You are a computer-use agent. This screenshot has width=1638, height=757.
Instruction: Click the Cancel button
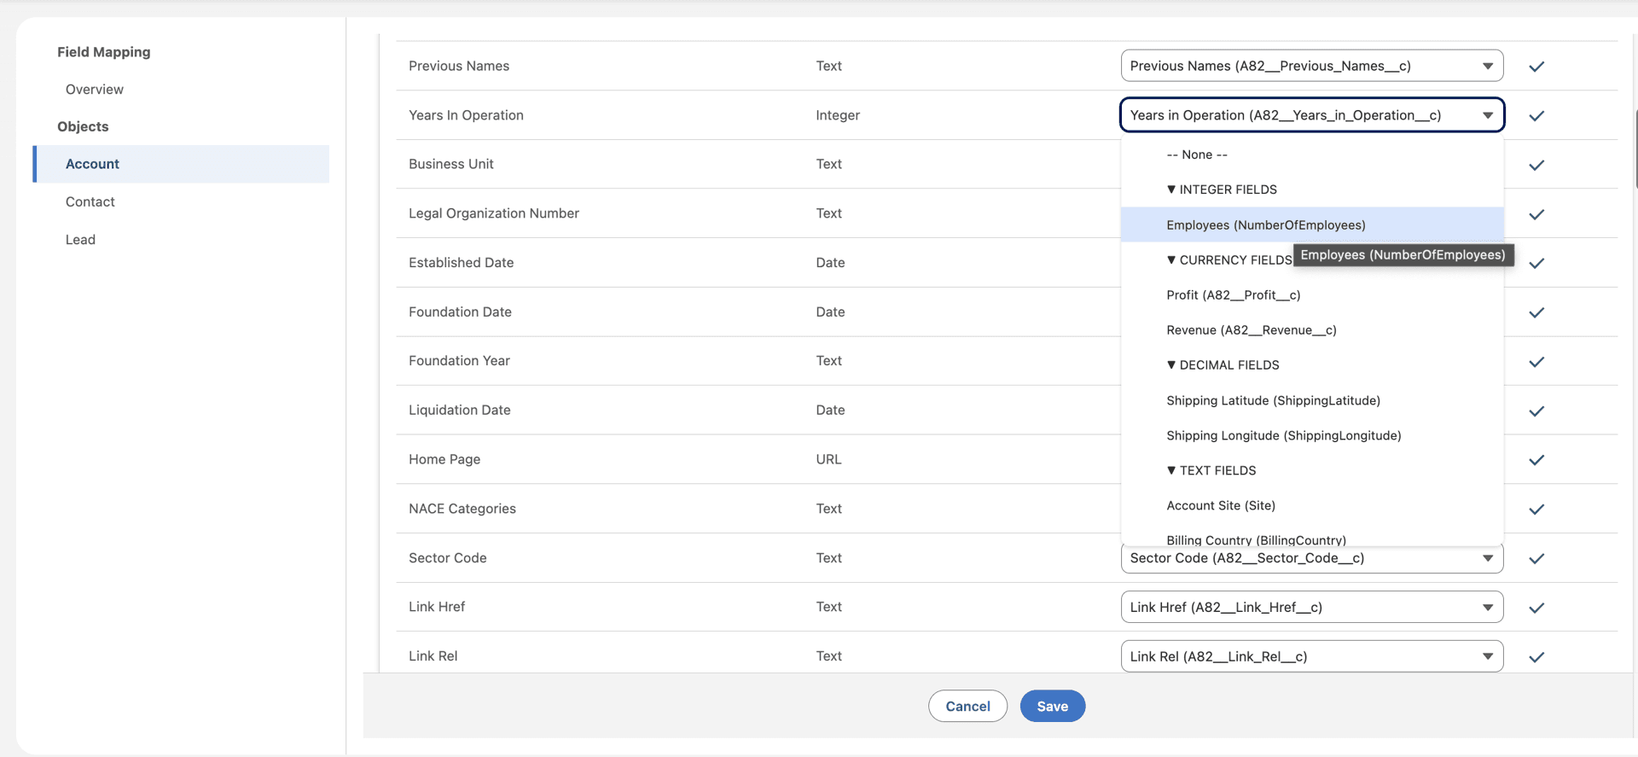pos(967,706)
